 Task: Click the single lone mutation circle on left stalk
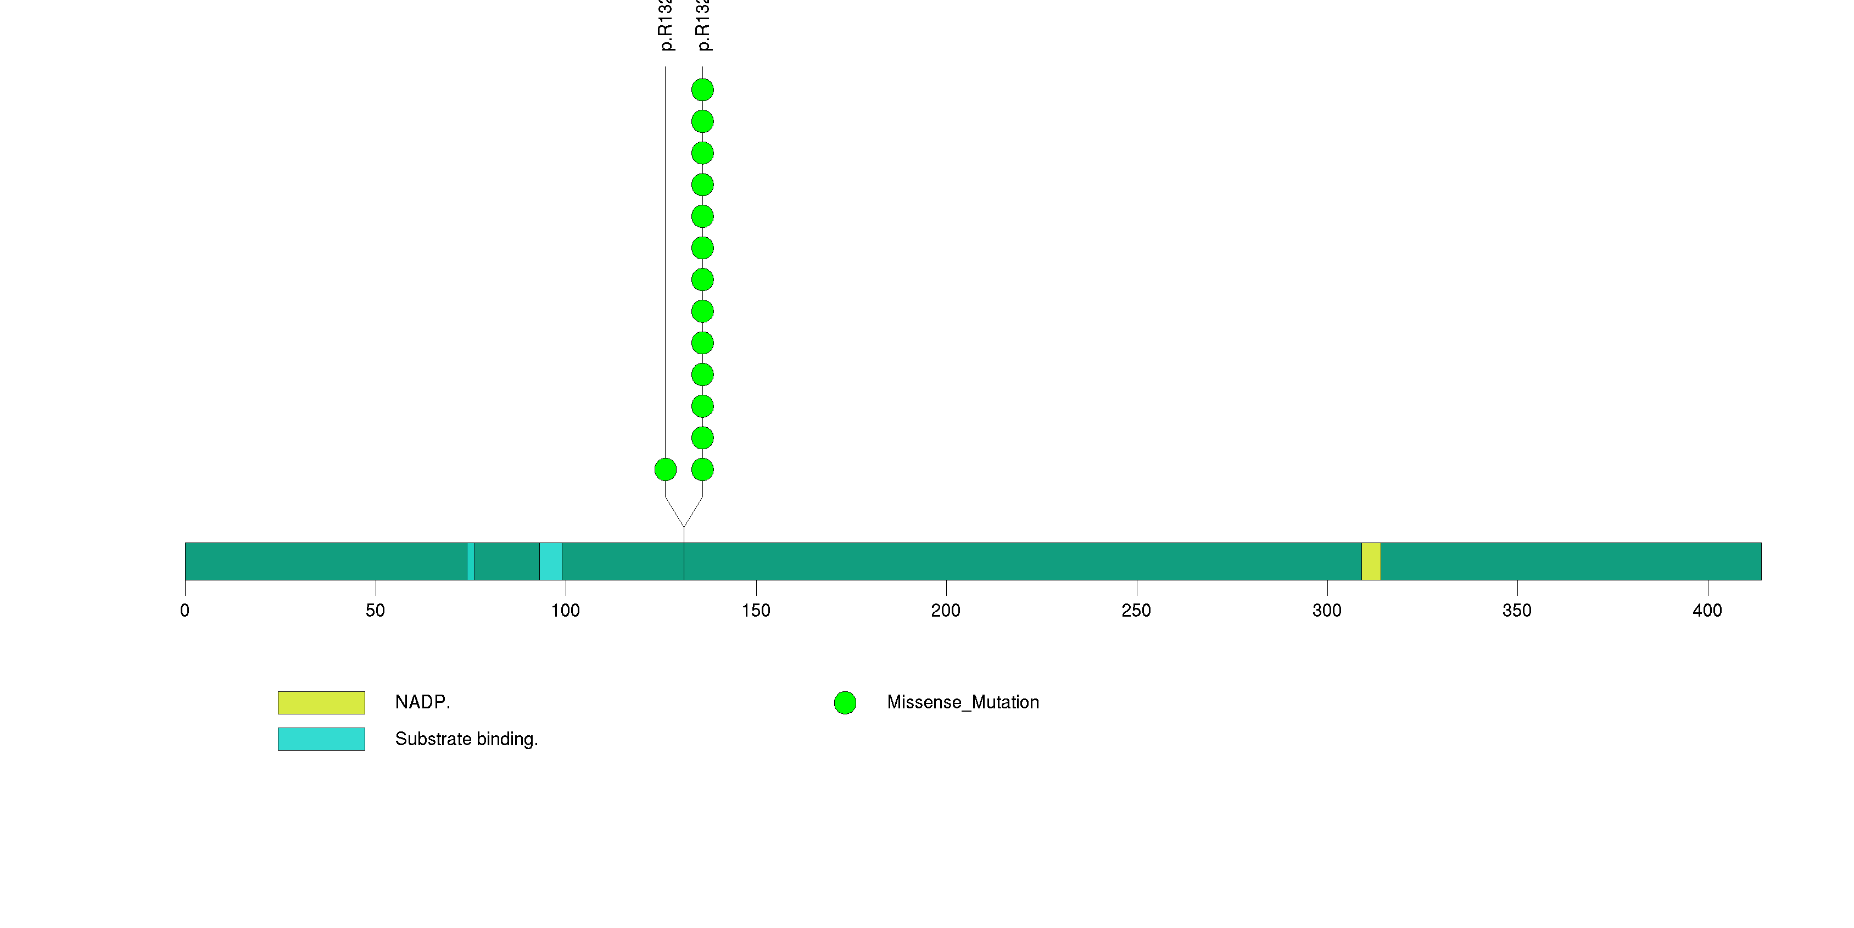pyautogui.click(x=665, y=469)
